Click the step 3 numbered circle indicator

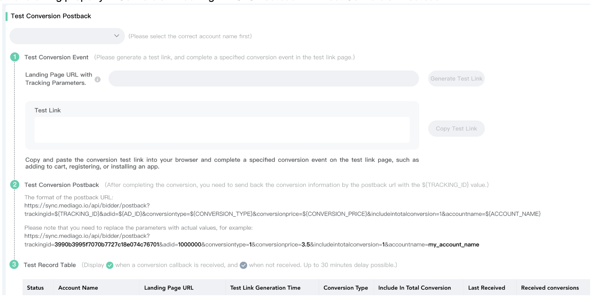[14, 265]
